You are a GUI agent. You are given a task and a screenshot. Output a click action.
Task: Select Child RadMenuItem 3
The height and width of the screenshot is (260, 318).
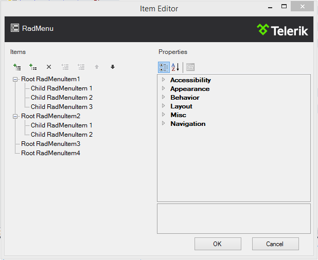pyautogui.click(x=61, y=107)
